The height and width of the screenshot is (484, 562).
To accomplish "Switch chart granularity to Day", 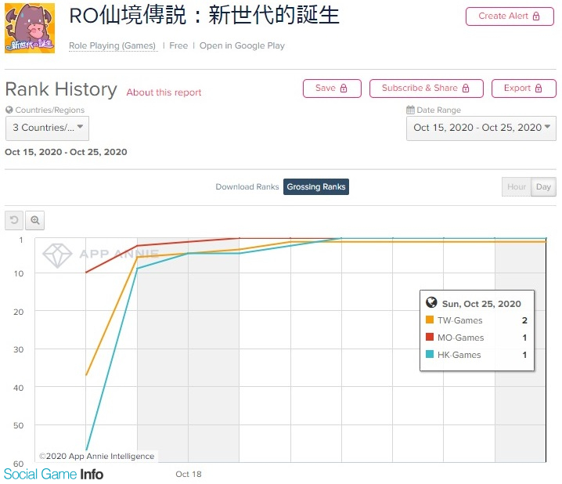I will 543,187.
